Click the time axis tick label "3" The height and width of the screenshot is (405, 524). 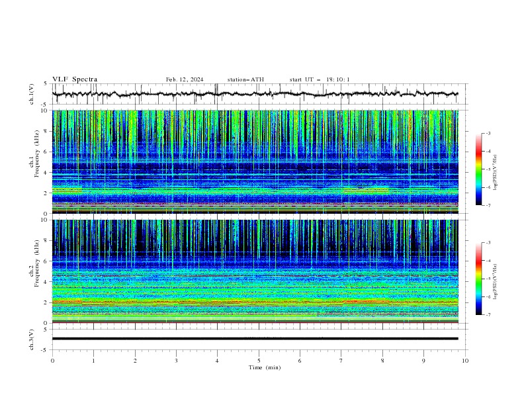[176, 361]
